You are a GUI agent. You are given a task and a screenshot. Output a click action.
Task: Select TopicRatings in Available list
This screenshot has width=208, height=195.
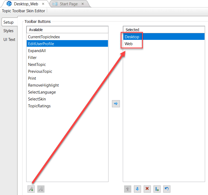[67, 106]
